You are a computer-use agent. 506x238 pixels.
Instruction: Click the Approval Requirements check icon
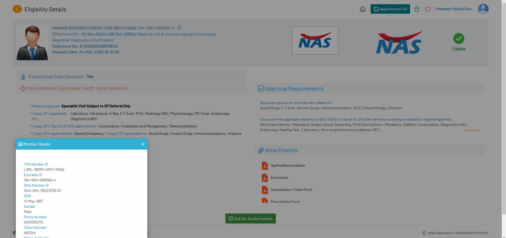[261, 88]
